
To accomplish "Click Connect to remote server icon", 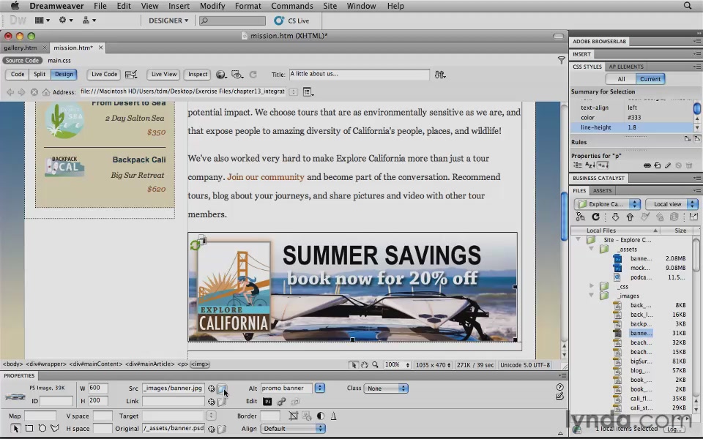I will click(x=580, y=217).
